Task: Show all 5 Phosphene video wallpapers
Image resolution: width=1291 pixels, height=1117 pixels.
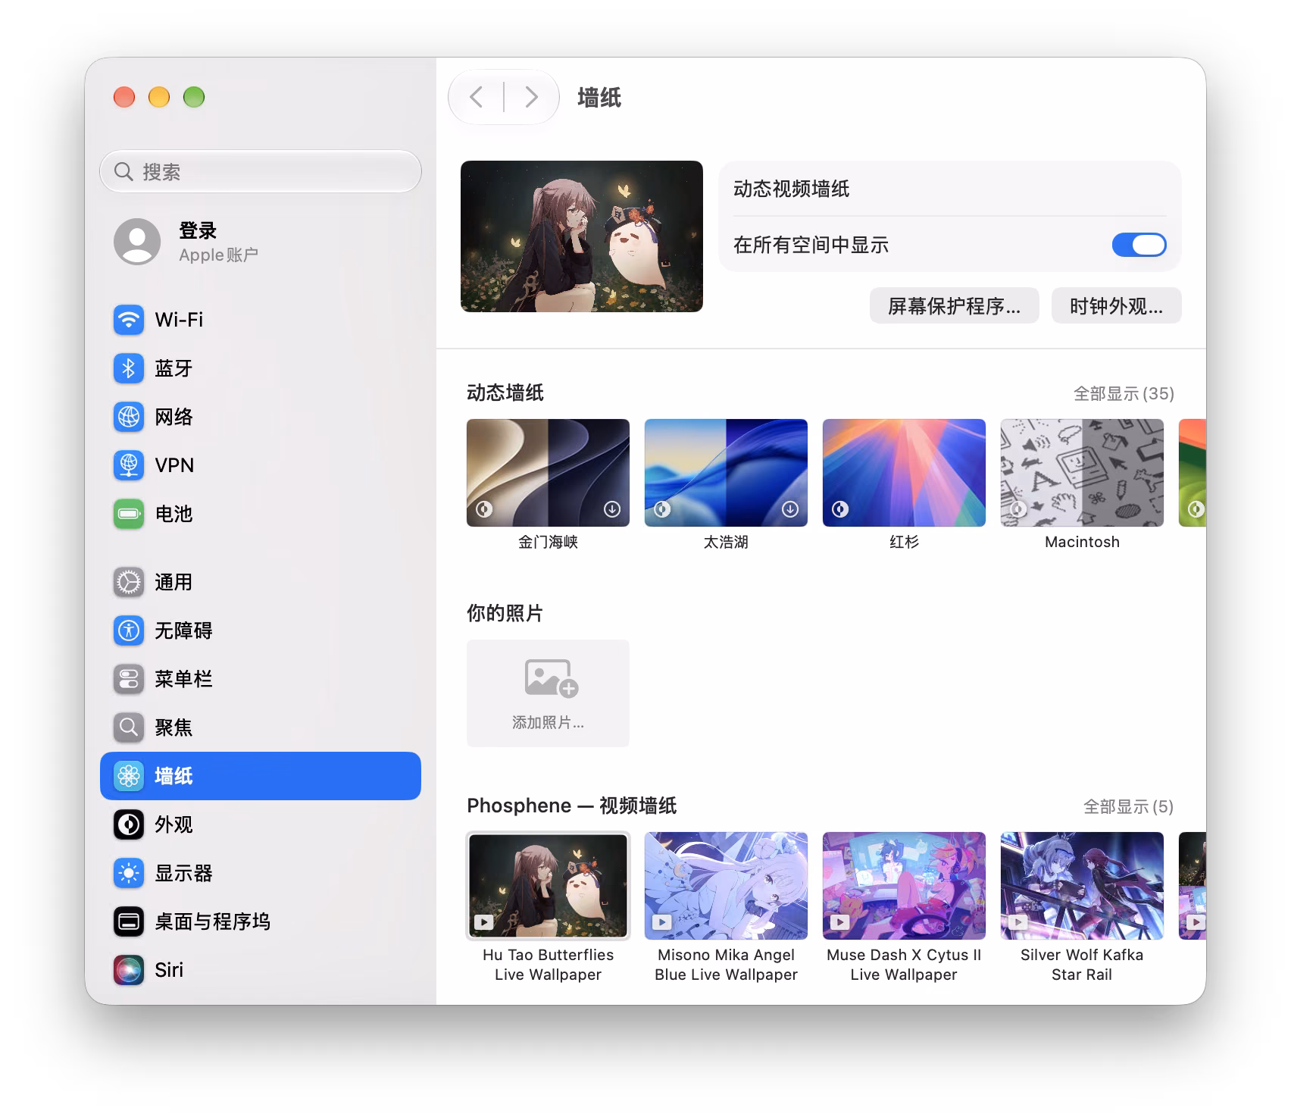Action: coord(1128,807)
